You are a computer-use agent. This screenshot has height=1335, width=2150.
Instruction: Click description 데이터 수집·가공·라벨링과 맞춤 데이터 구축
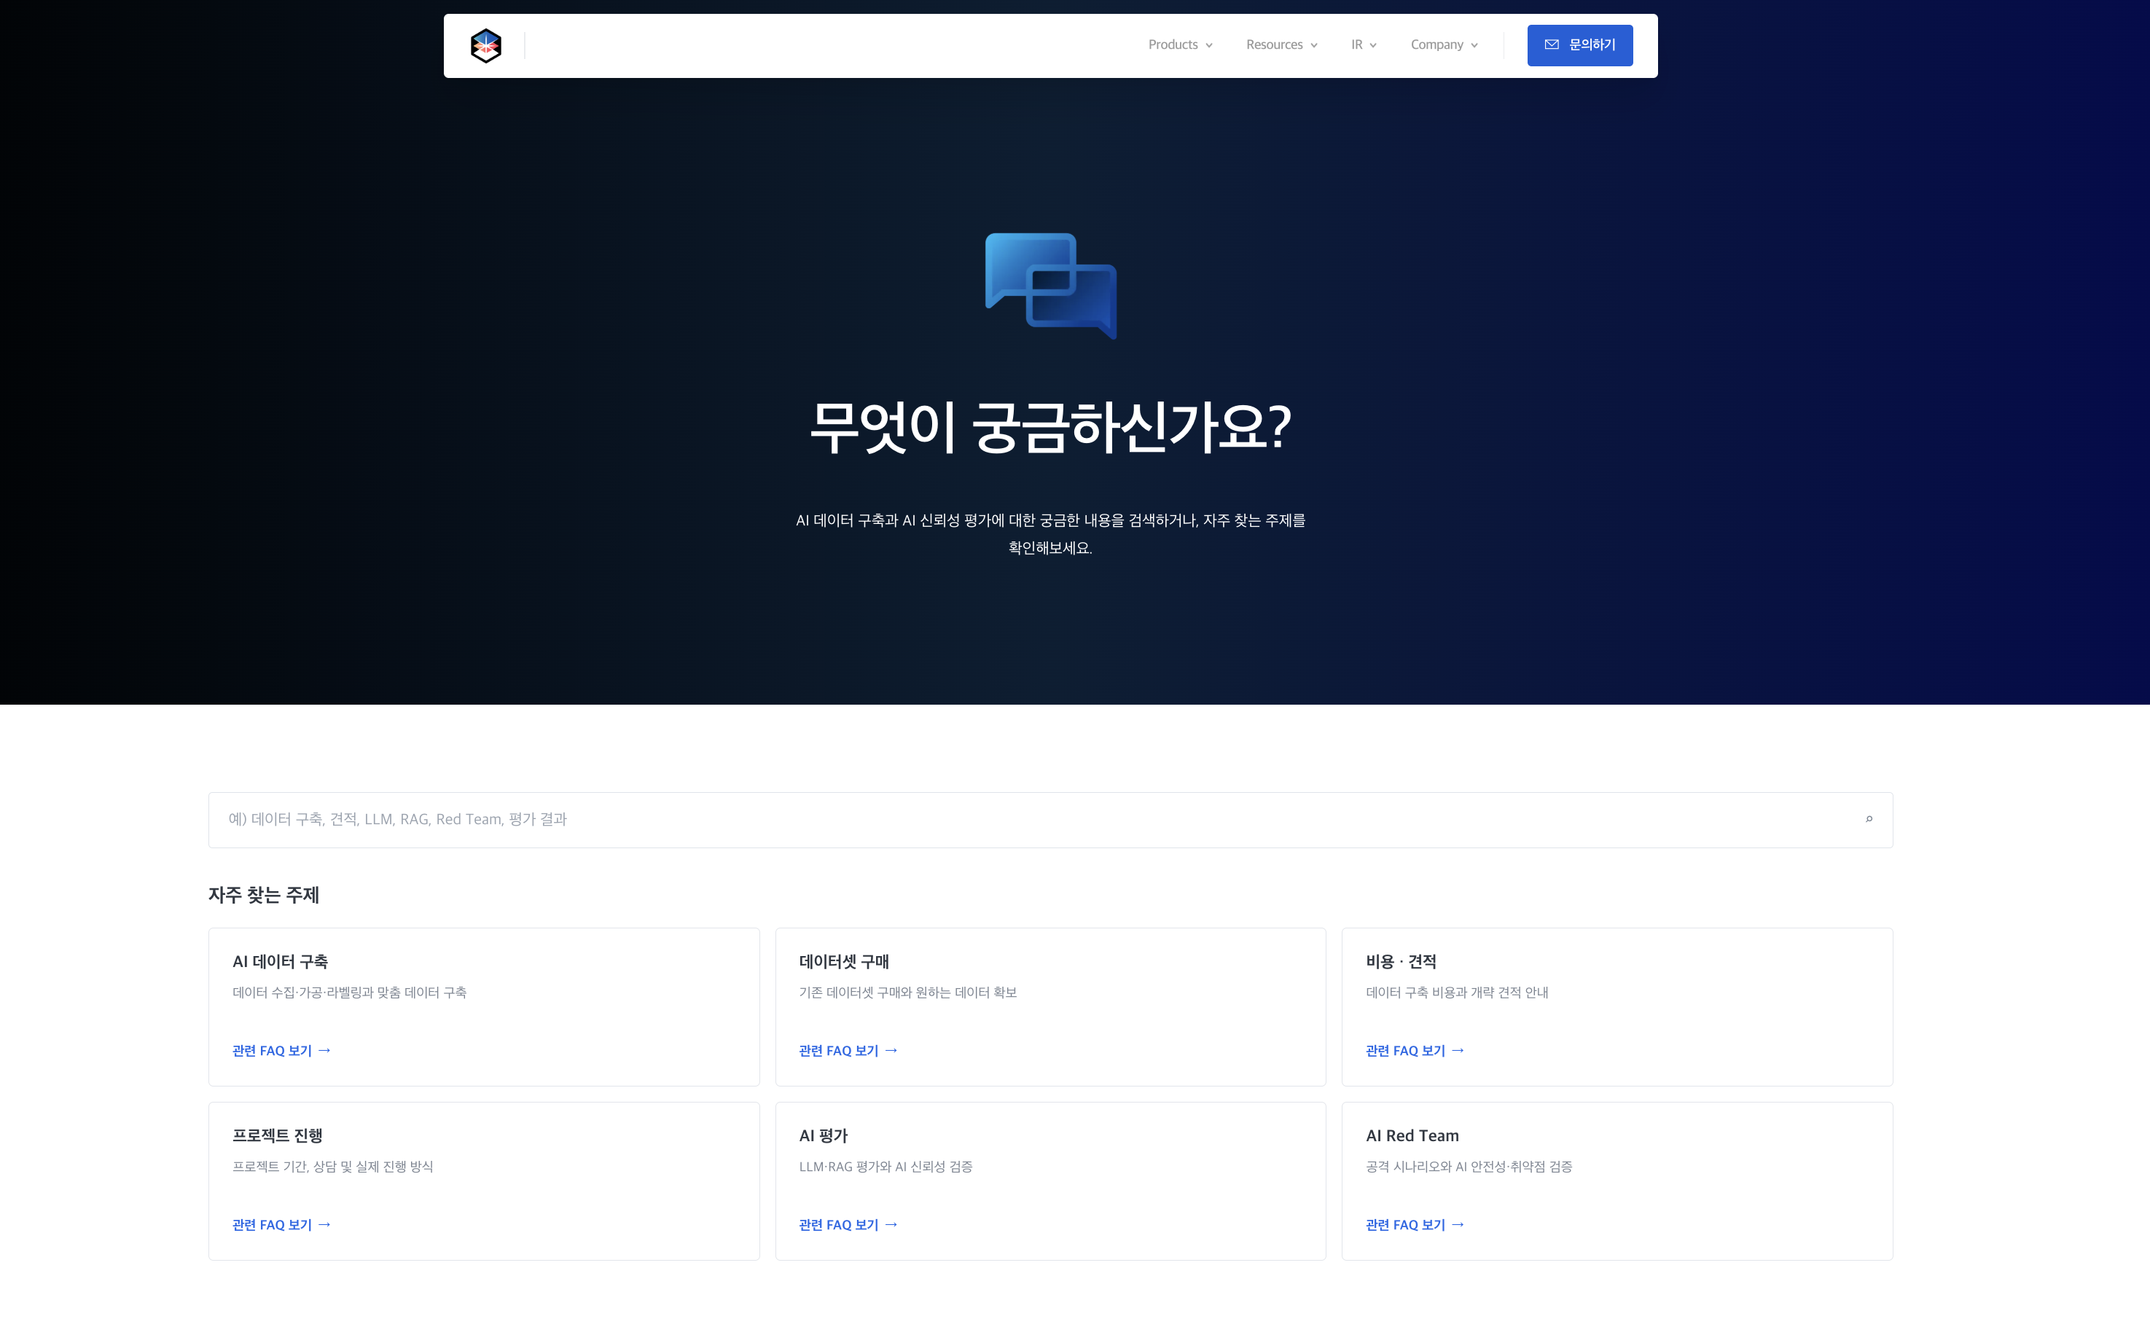(x=350, y=993)
